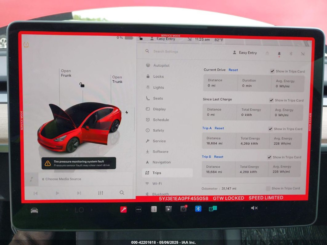Rename Trip A label
The height and width of the screenshot is (245, 327).
tap(207, 128)
